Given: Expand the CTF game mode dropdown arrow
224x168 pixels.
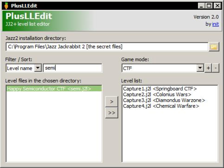Looking at the screenshot, I should tap(200, 68).
